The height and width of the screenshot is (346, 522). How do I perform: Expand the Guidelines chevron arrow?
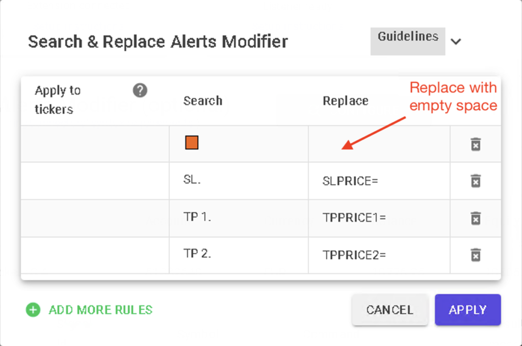[456, 41]
